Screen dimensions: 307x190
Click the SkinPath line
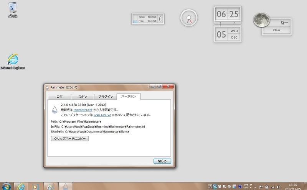[x=90, y=132]
